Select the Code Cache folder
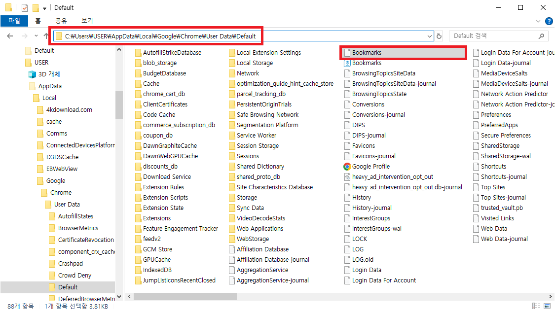Screen dimensions: 555x313 159,115
